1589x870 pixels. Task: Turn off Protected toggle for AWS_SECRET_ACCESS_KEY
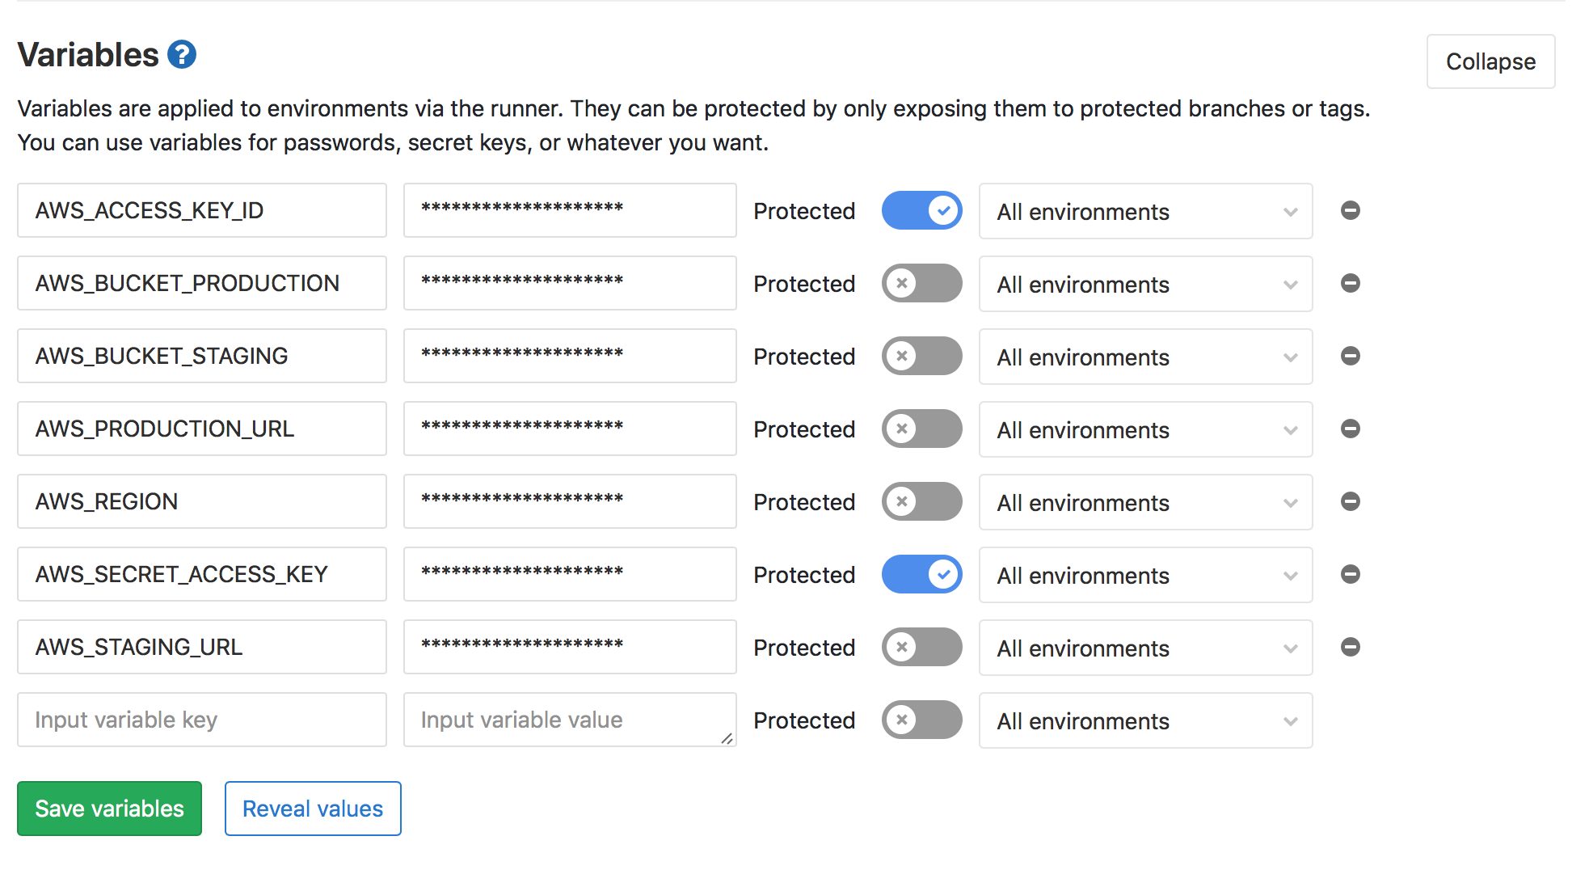coord(921,574)
